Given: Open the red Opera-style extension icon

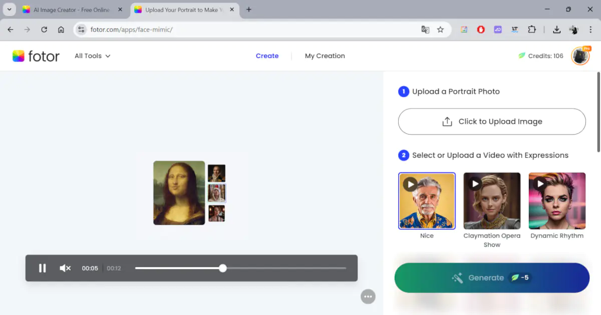Looking at the screenshot, I should [x=481, y=29].
